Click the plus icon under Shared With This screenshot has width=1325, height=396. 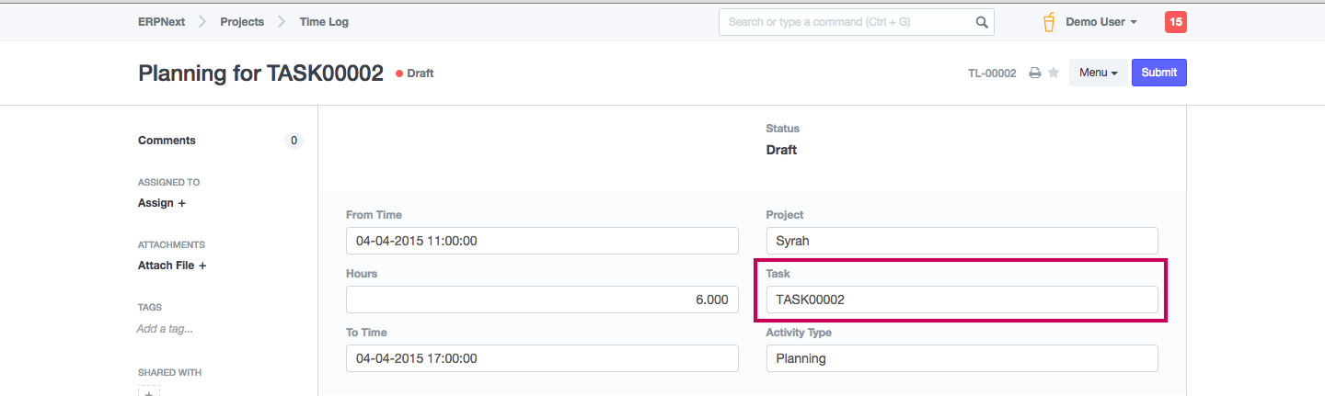click(x=148, y=390)
